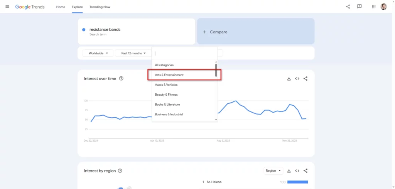Click help icon beside Interest by region
395x189 pixels.
tap(120, 171)
